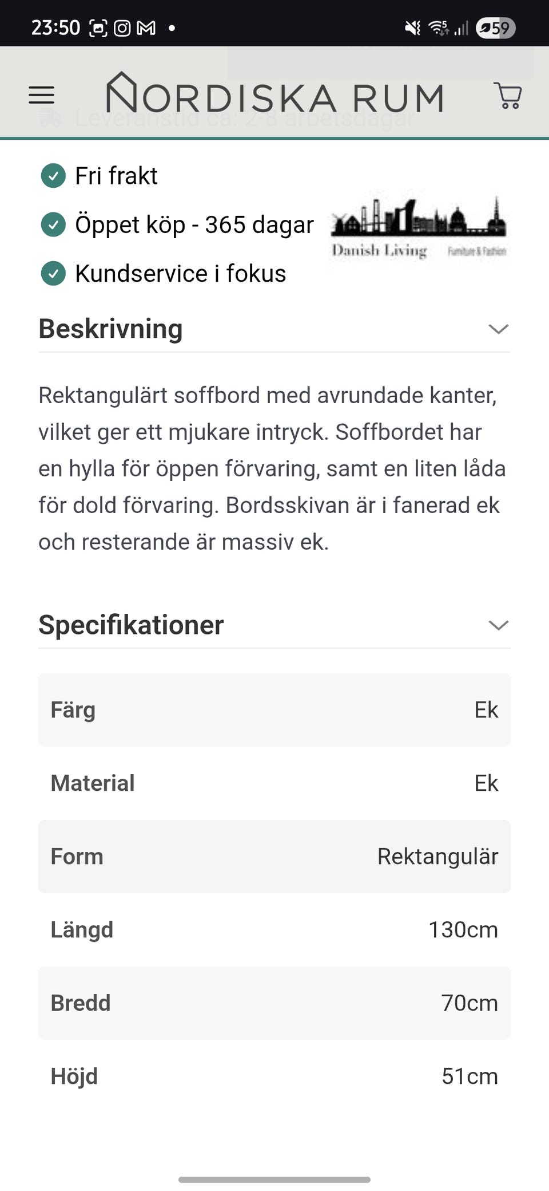Tap the muted sound status icon

[x=412, y=27]
